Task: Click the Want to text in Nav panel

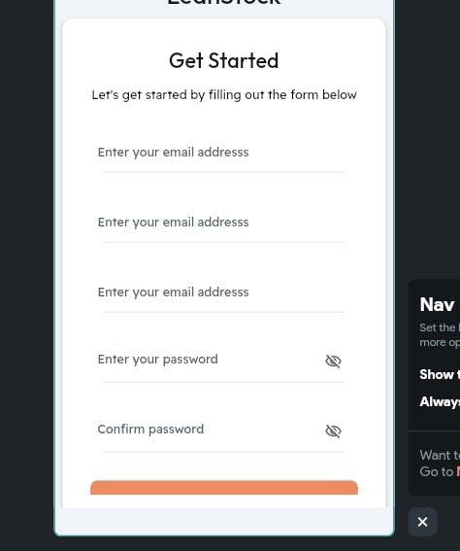Action: 440,455
